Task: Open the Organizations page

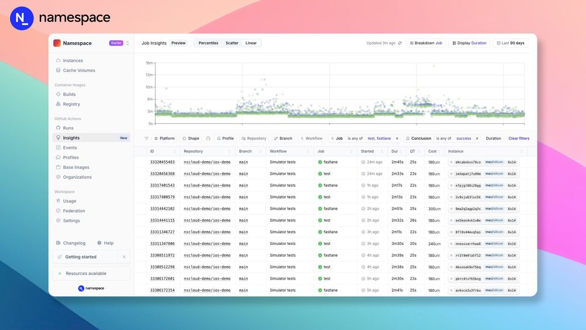Action: [x=77, y=177]
